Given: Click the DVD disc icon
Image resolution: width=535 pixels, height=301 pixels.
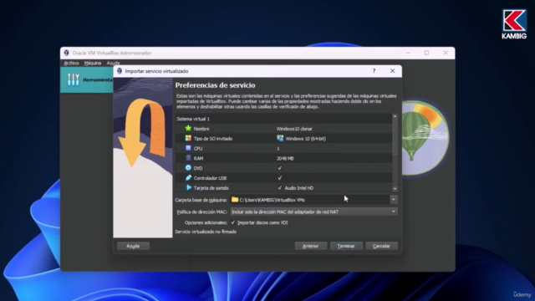Looking at the screenshot, I should point(188,168).
